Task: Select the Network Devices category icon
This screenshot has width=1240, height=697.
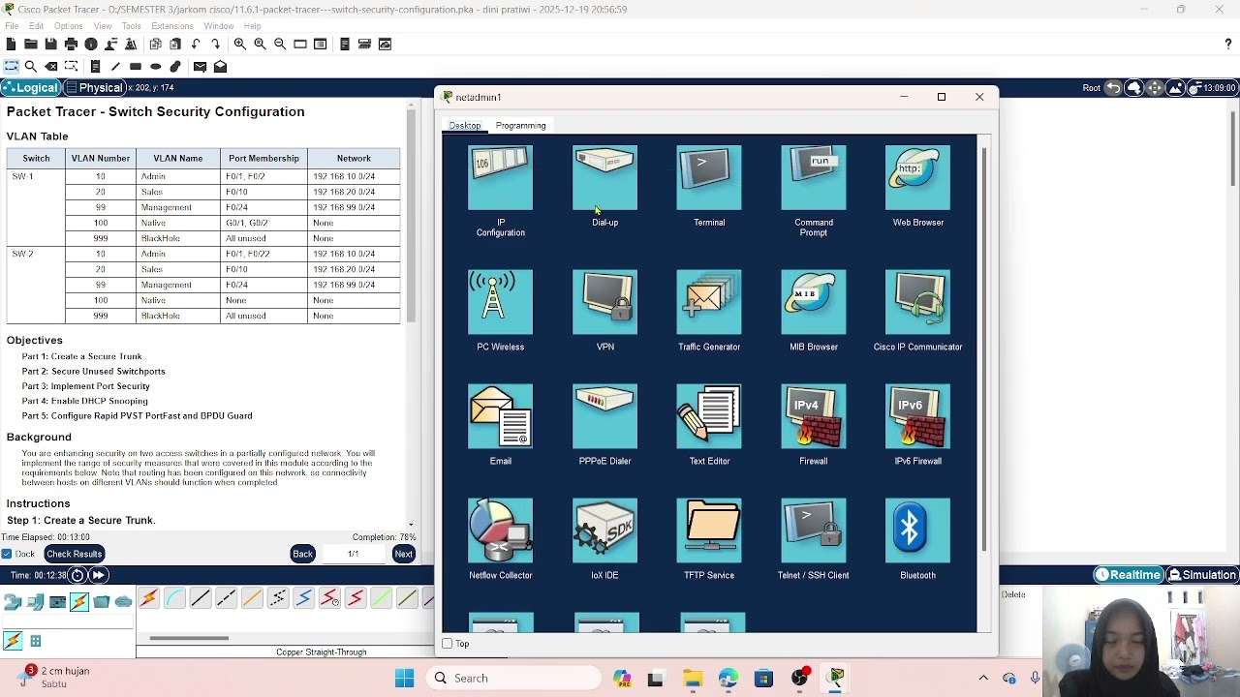Action: 14,602
